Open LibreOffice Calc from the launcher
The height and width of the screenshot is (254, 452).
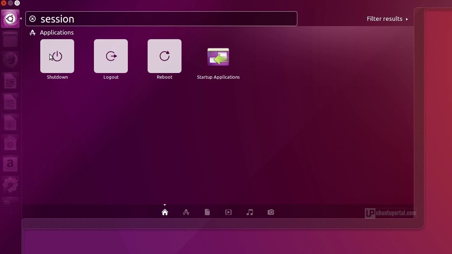point(10,102)
